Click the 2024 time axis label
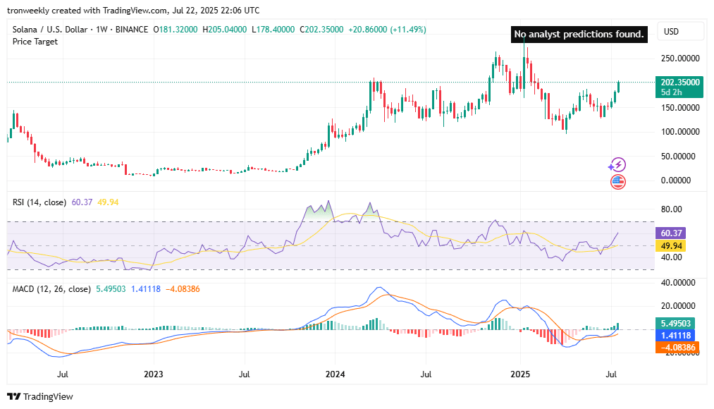The height and width of the screenshot is (409, 714). (335, 374)
